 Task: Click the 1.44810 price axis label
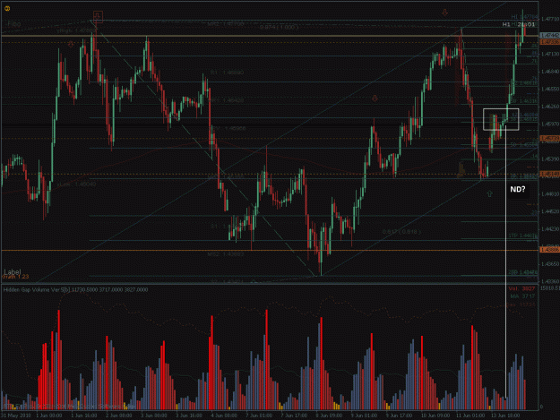550,194
